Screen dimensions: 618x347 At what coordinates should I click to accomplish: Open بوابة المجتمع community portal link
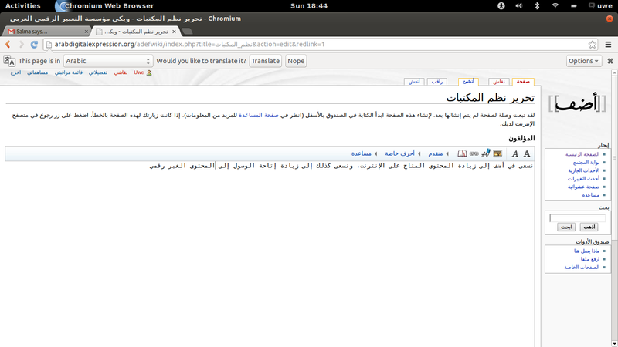586,163
